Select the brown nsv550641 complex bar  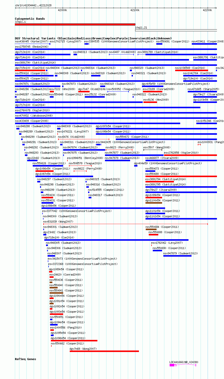pyautogui.click(x=56, y=293)
